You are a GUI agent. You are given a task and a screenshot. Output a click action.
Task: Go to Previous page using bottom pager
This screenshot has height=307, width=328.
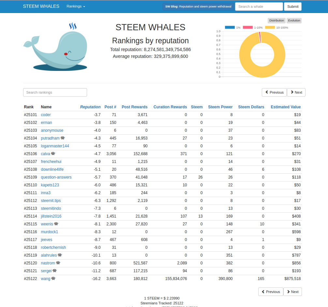click(x=271, y=292)
